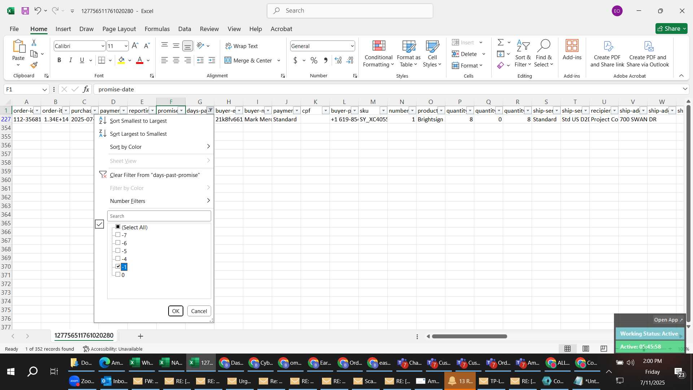This screenshot has height=390, width=693.
Task: Add a new sheet with plus button
Action: (140, 336)
